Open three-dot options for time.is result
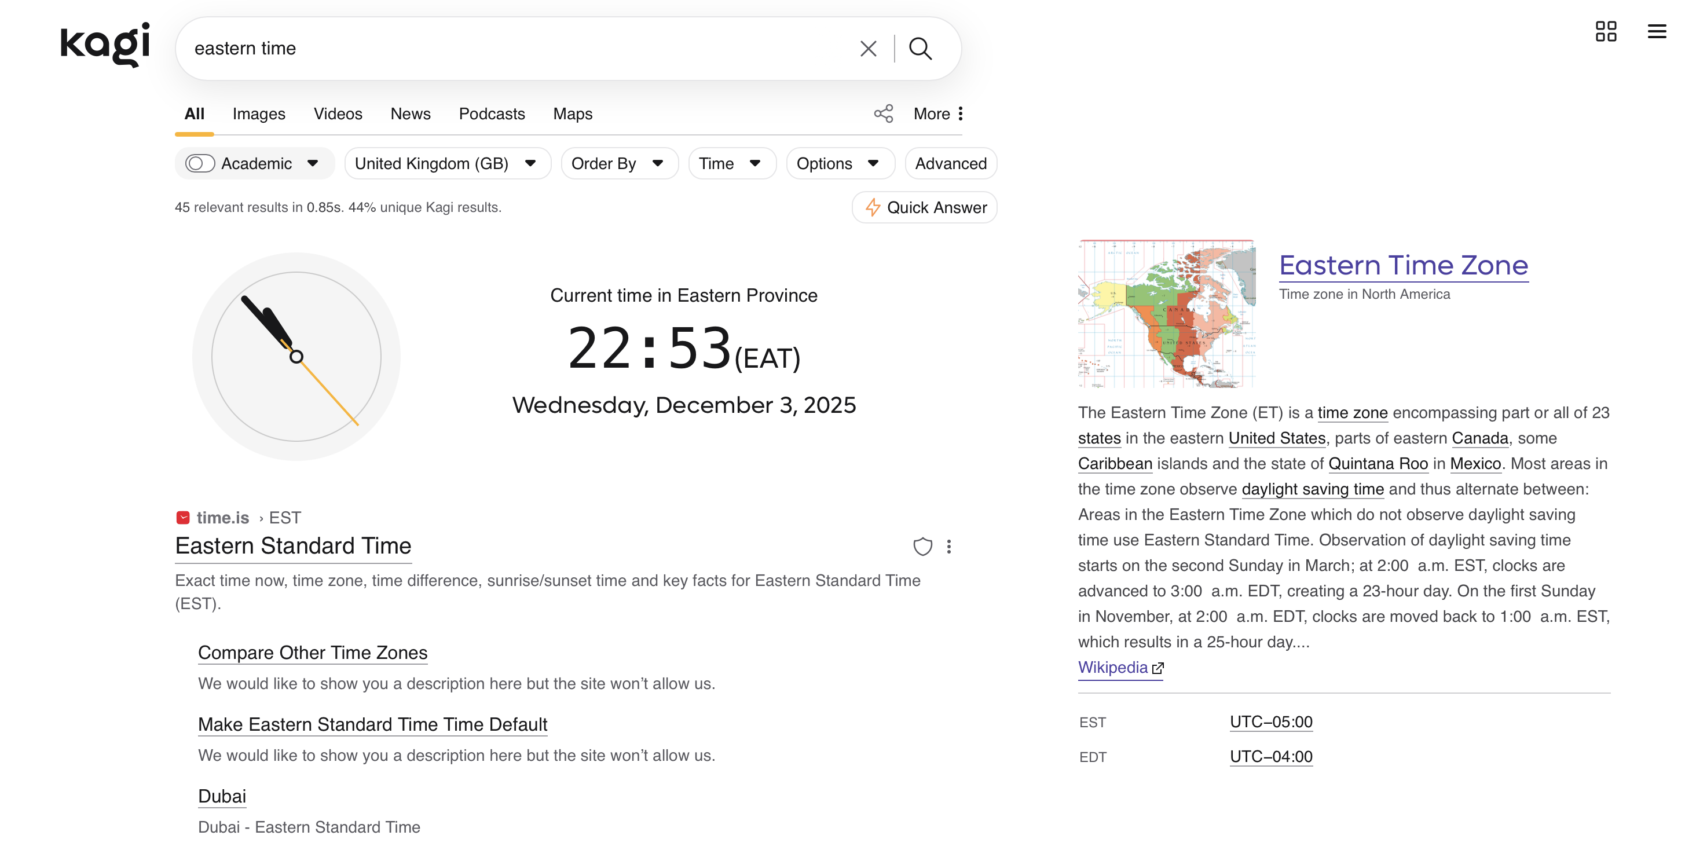Viewport: 1685px width, 850px height. 949,547
